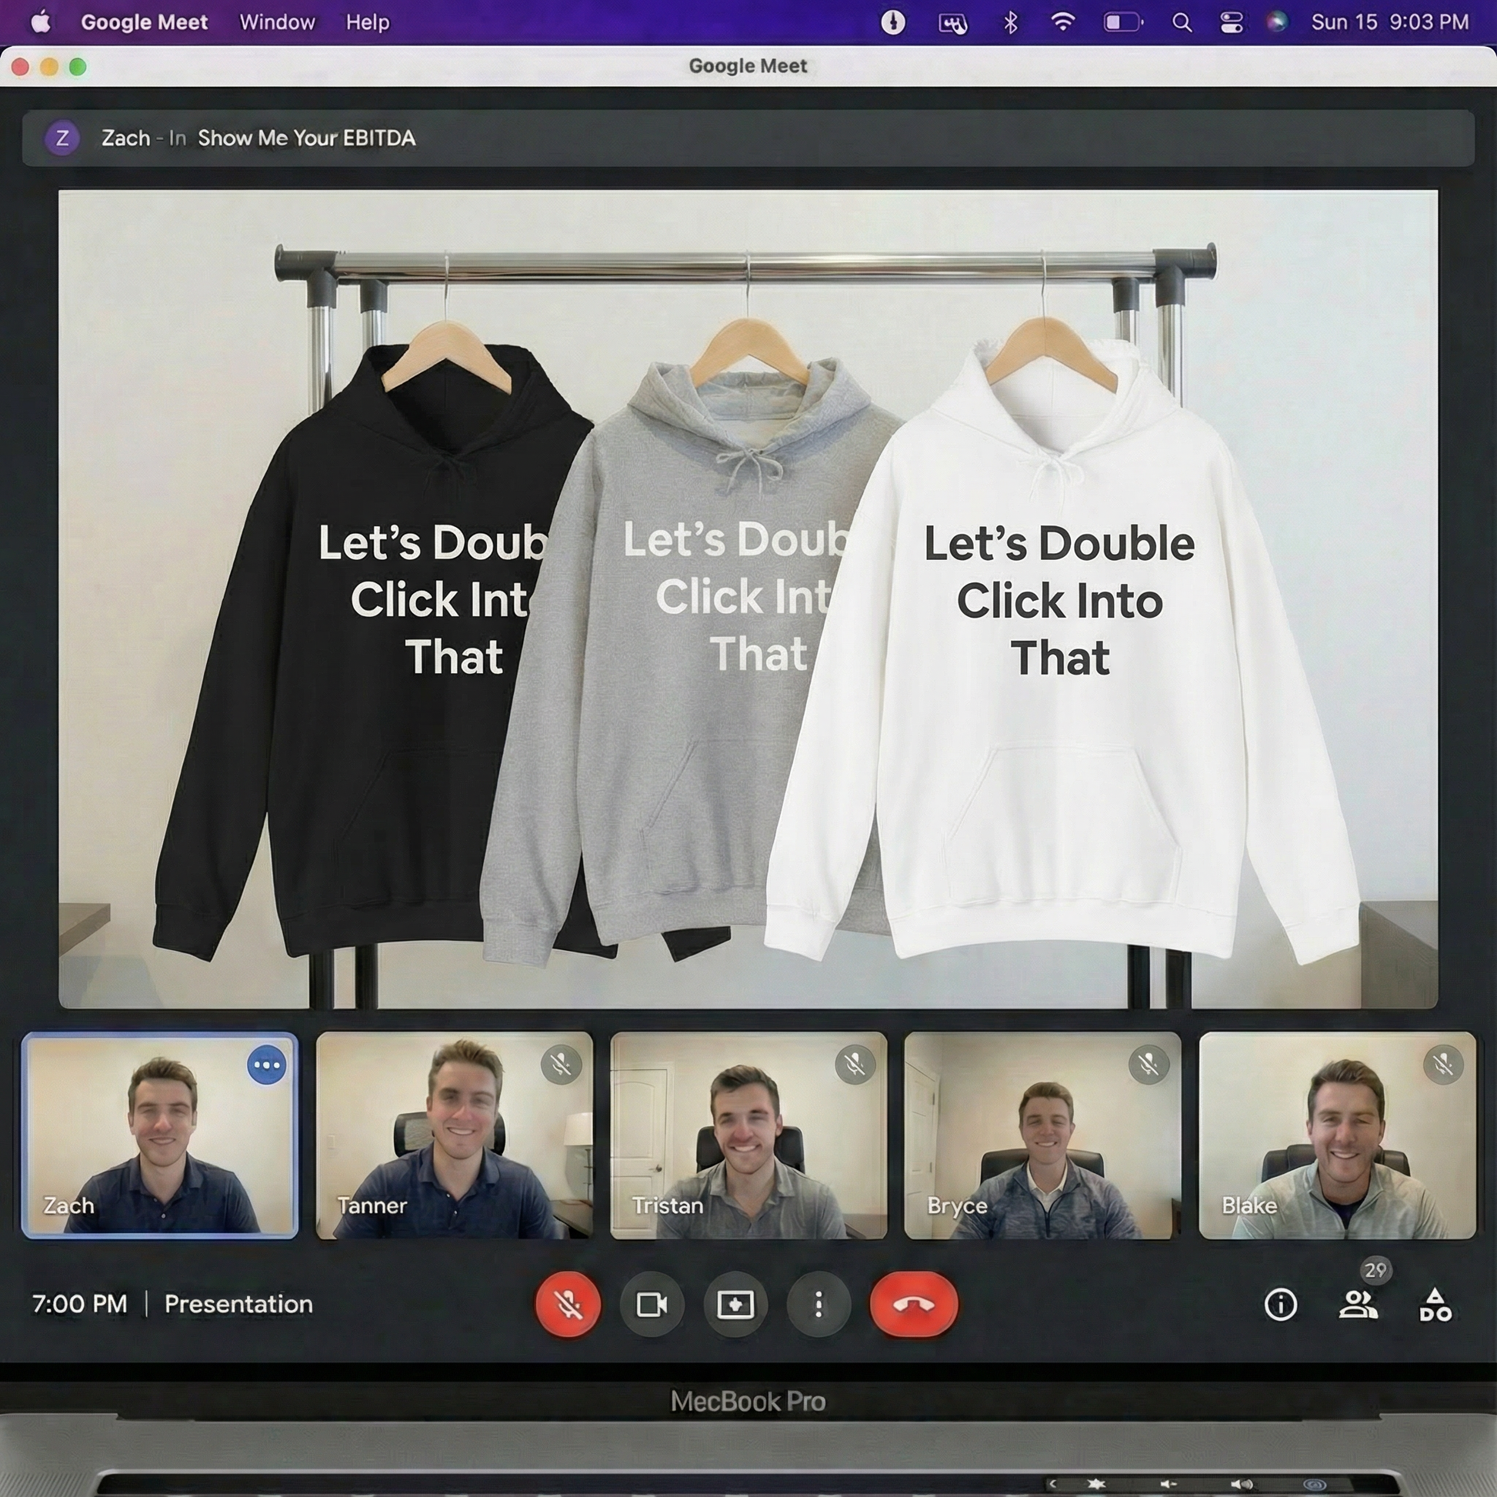
Task: Click the muted mic icon on Bryce's tile
Action: coord(1149,1065)
